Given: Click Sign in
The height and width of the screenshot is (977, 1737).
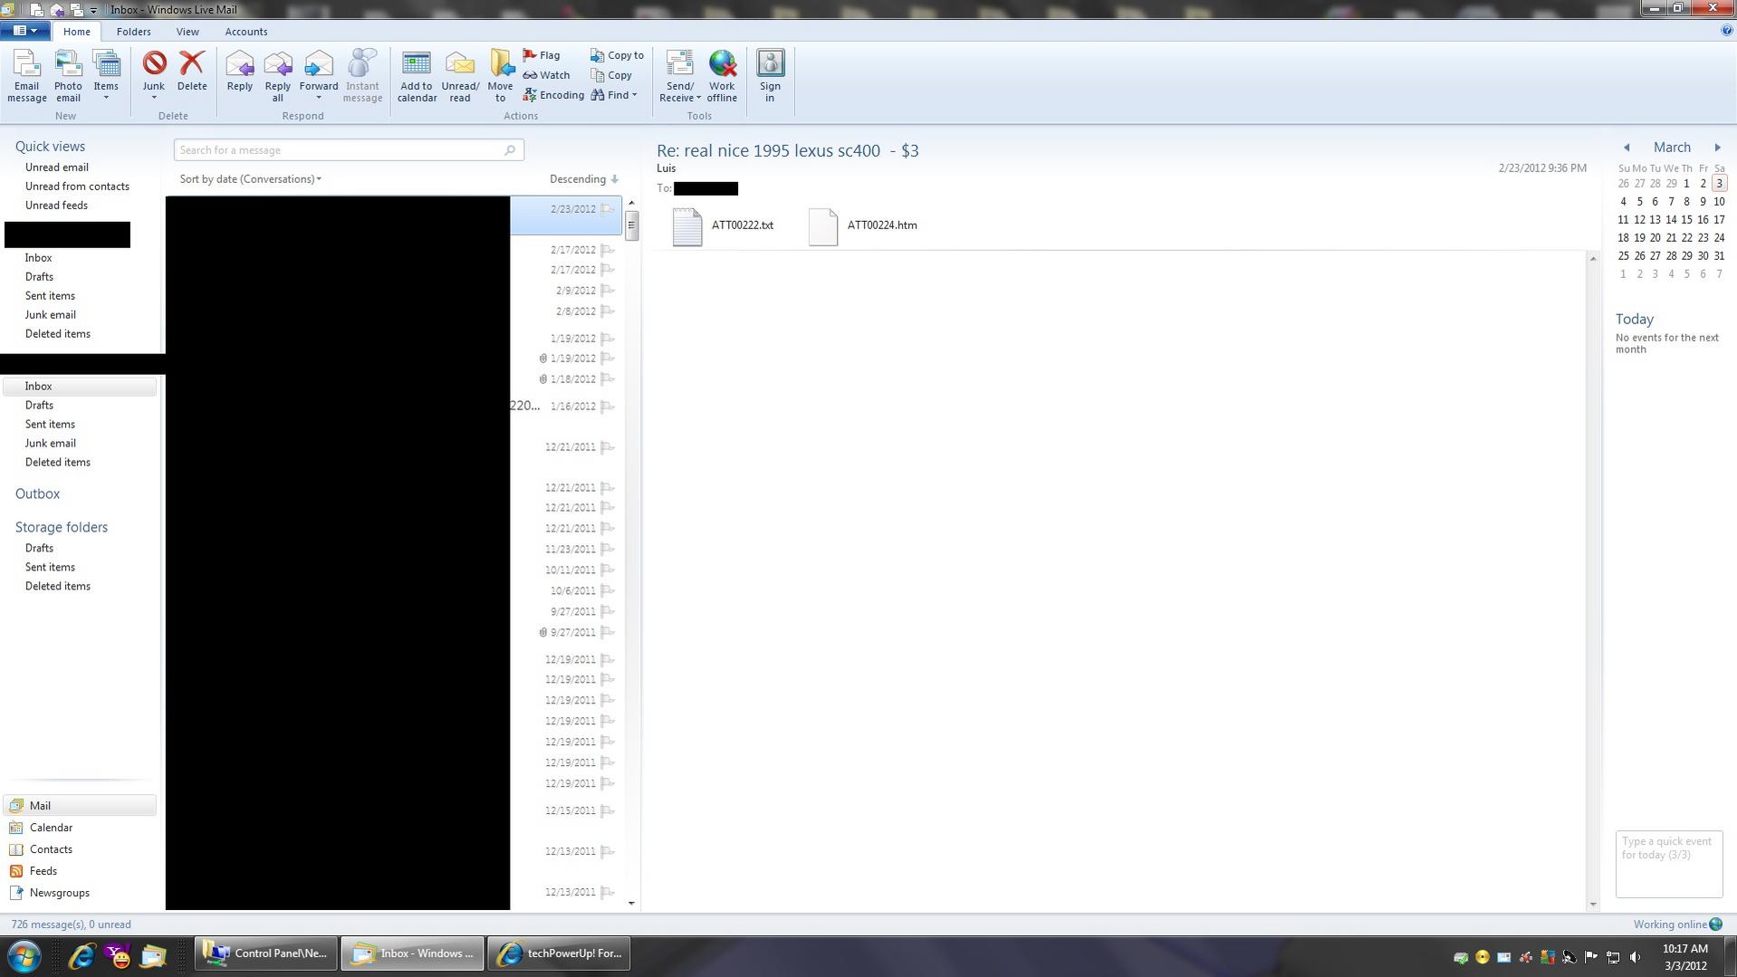Looking at the screenshot, I should 770,74.
